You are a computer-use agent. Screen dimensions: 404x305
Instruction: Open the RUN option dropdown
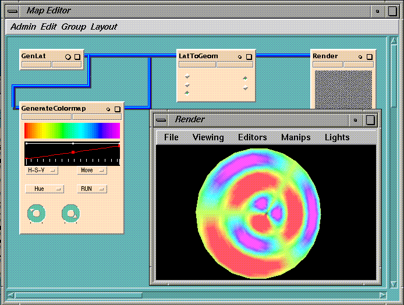point(91,189)
